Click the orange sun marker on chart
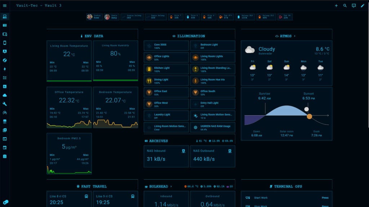The image size is (369, 207). (310, 116)
